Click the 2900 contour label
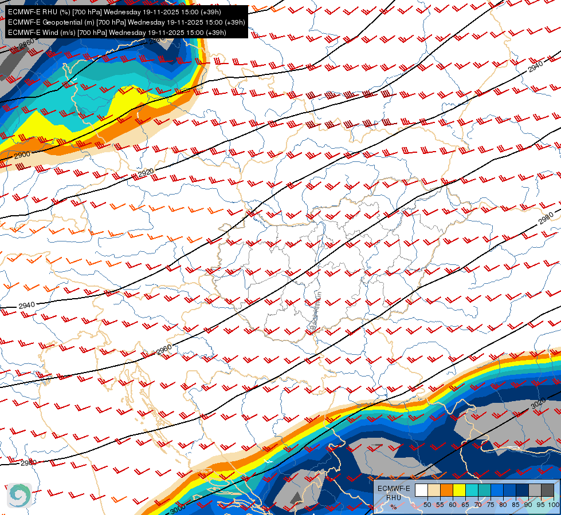Screen dimensions: 561x515 point(22,155)
